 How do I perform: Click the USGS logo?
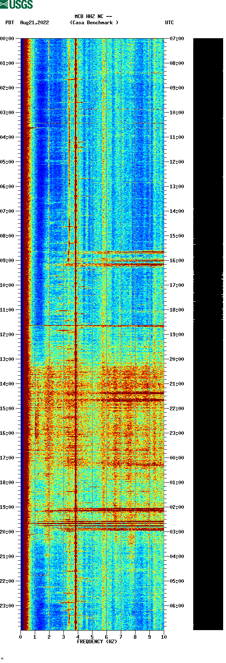(16, 5)
